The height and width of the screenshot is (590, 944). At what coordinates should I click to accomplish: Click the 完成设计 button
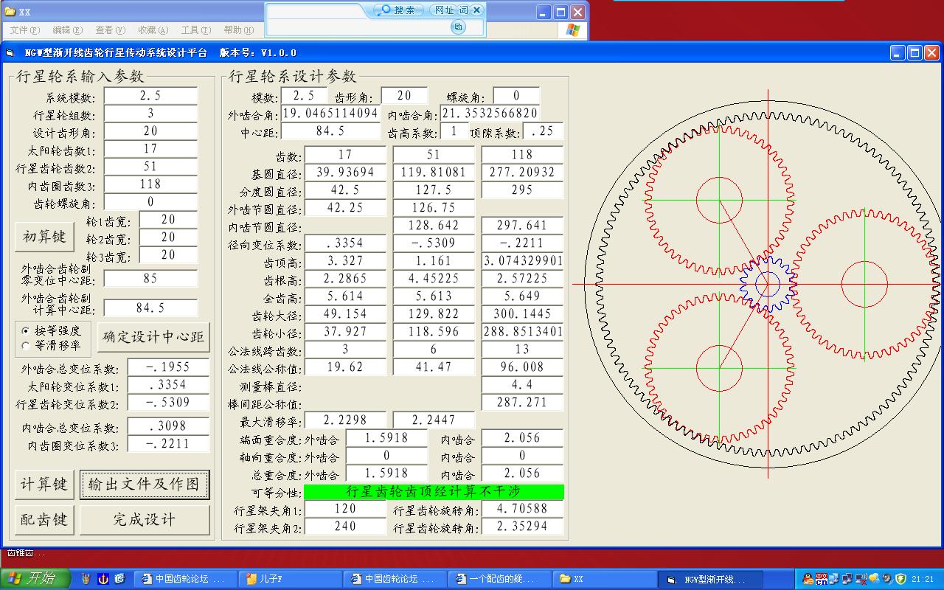tap(145, 520)
